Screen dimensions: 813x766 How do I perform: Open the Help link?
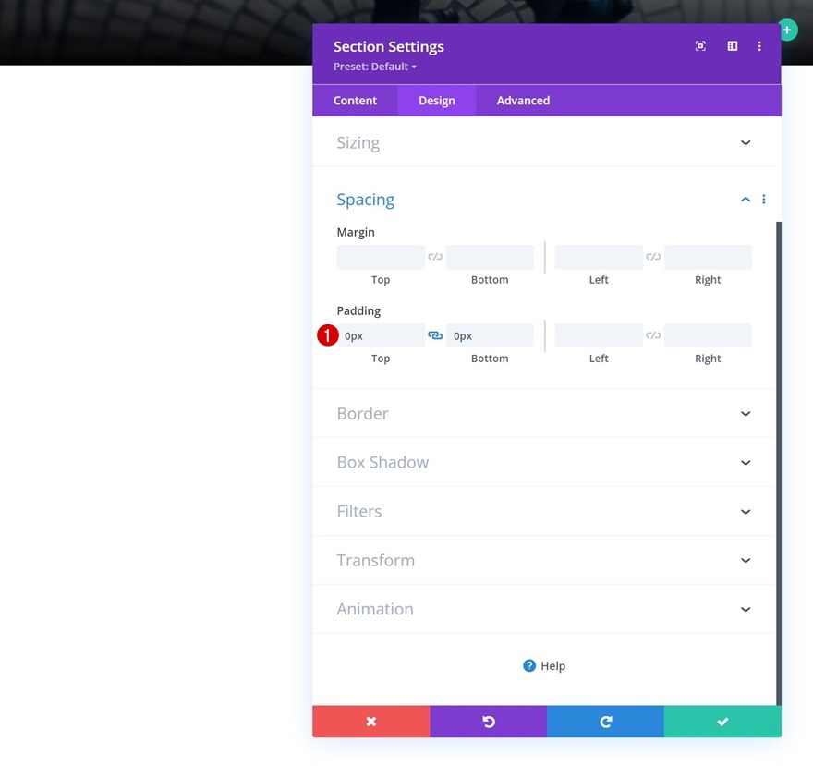[x=544, y=665]
